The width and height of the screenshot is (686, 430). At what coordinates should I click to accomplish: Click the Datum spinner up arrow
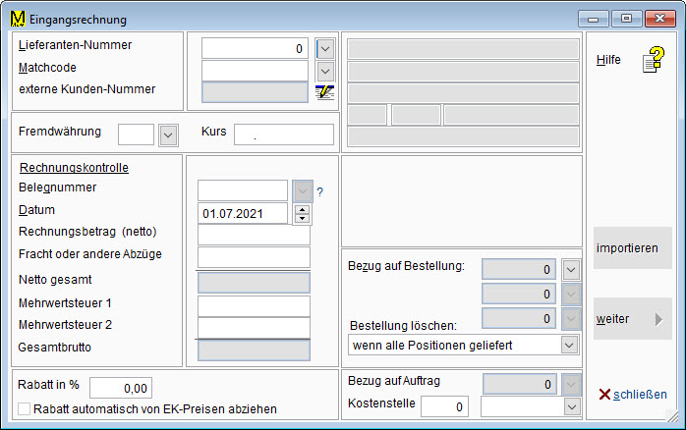[x=302, y=208]
